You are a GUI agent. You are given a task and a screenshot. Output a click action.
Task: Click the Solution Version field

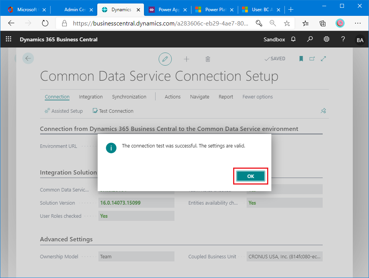pos(136,203)
